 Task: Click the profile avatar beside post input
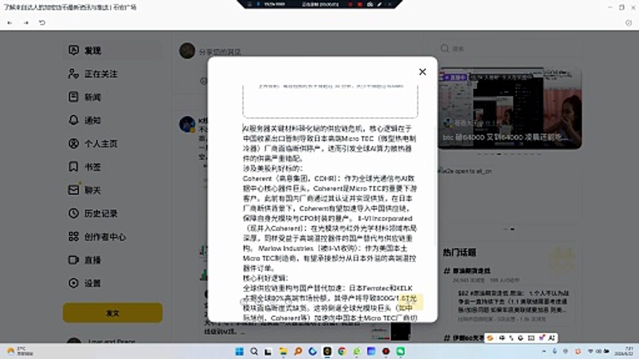coord(187,50)
